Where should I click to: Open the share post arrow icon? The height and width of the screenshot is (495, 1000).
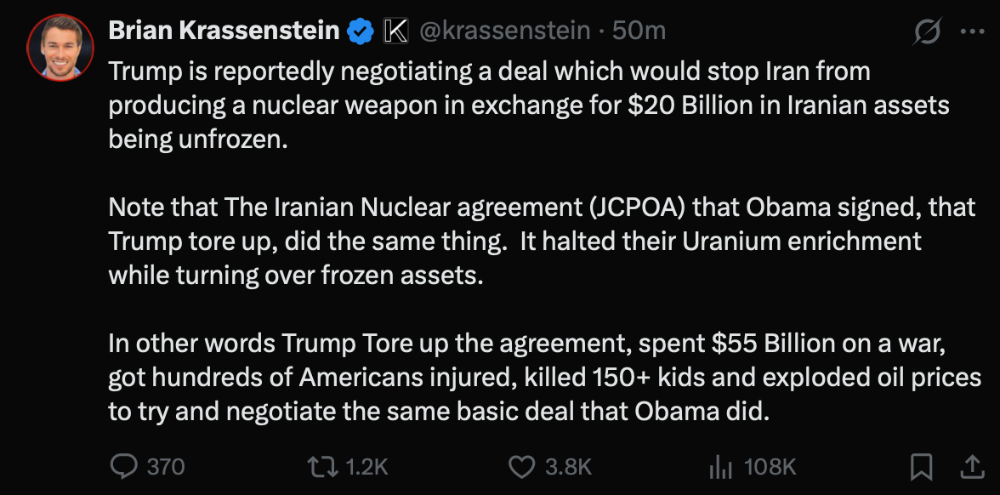(x=970, y=466)
